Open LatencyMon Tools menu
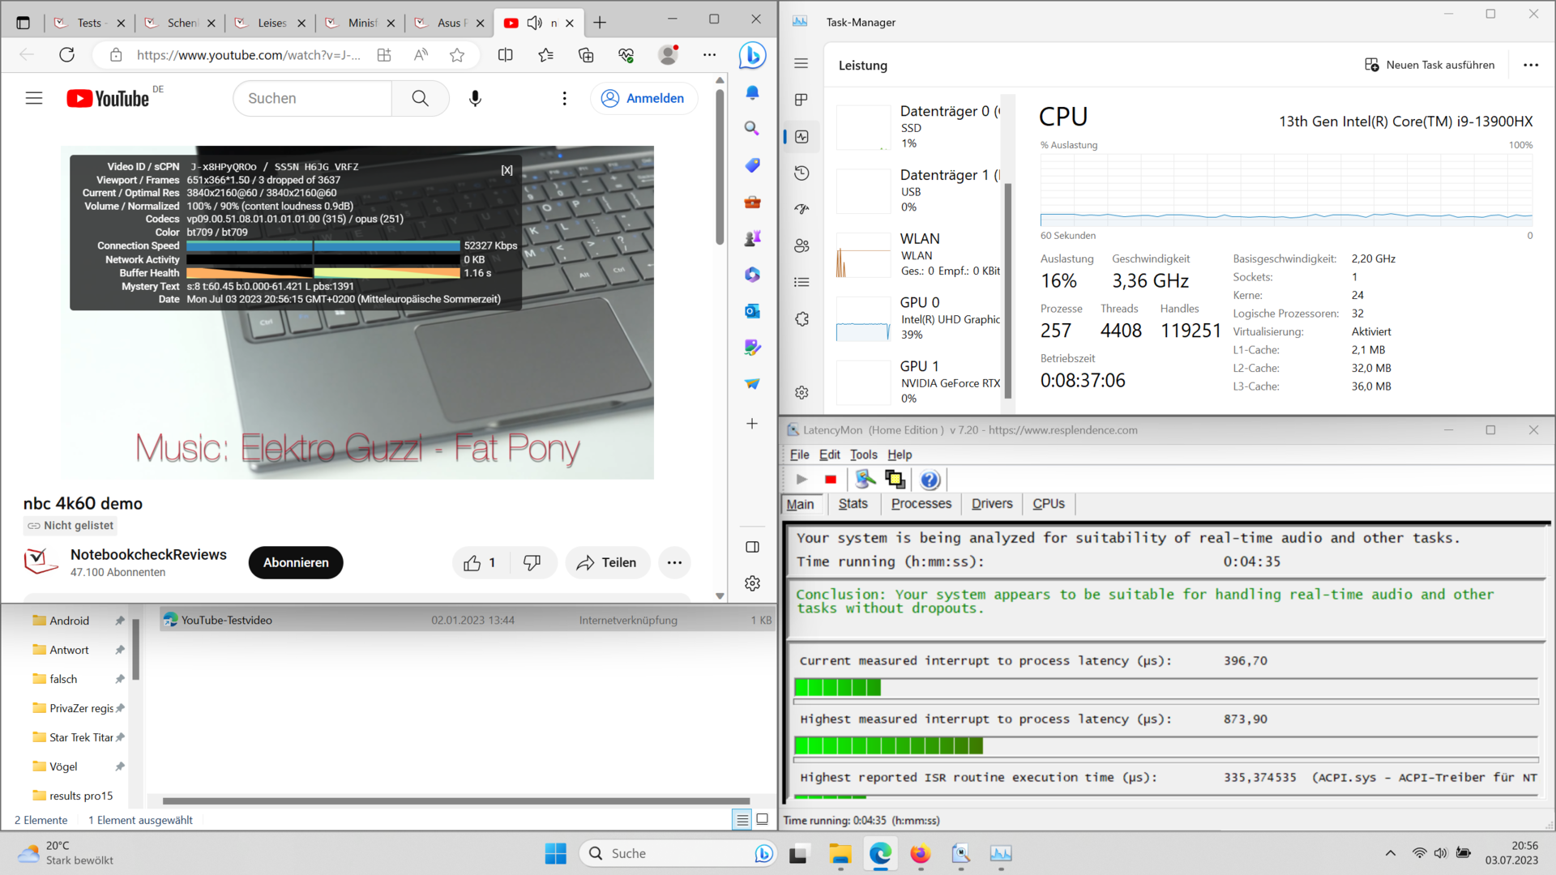Viewport: 1556px width, 875px height. (863, 455)
